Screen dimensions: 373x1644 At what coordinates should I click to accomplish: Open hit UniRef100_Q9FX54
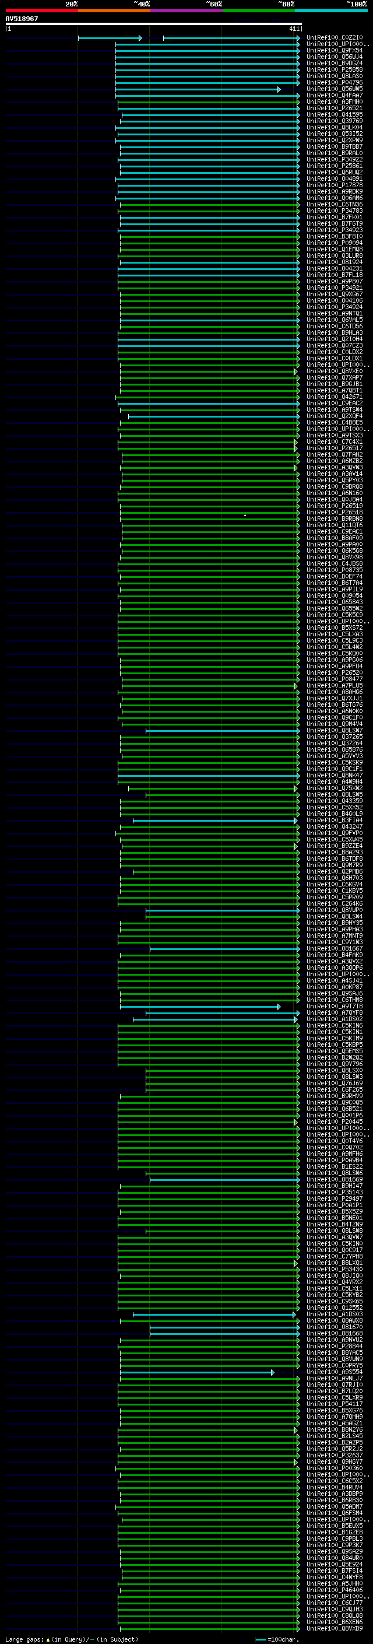[x=335, y=50]
